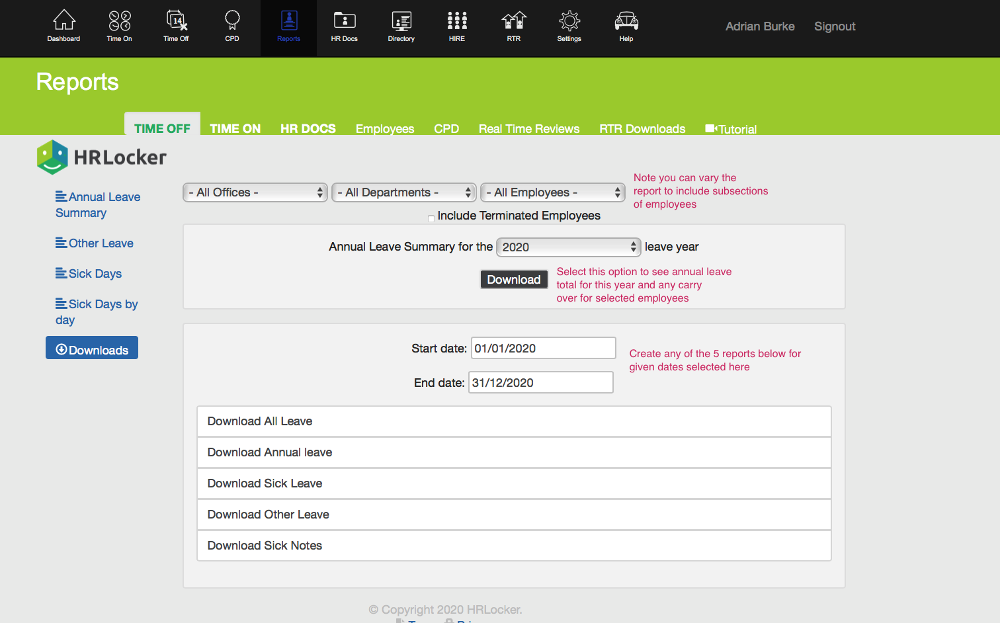The width and height of the screenshot is (1000, 623).
Task: Expand the All Offices dropdown
Action: point(255,192)
